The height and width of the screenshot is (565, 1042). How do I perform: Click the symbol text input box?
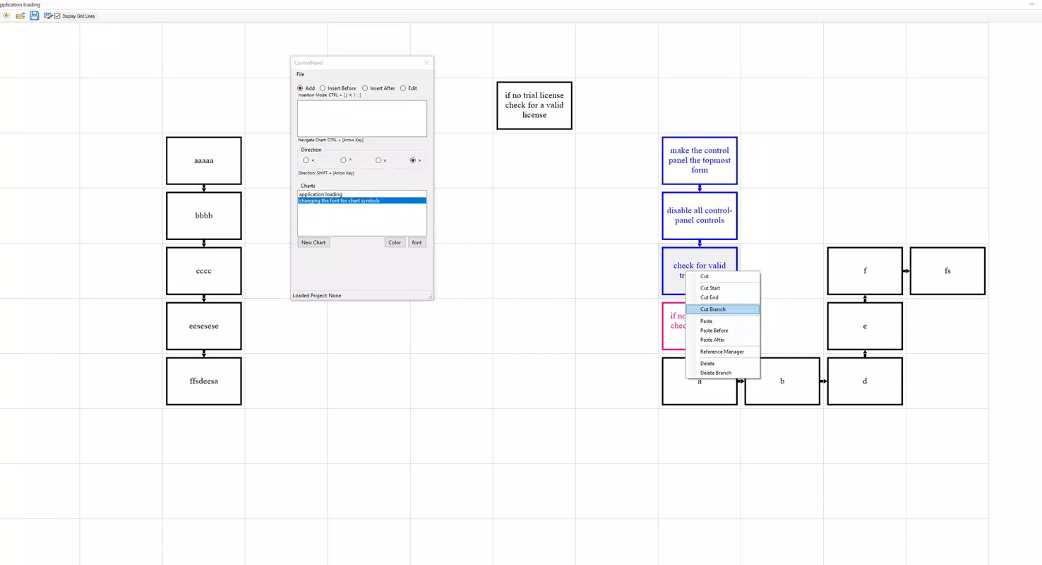(x=362, y=119)
